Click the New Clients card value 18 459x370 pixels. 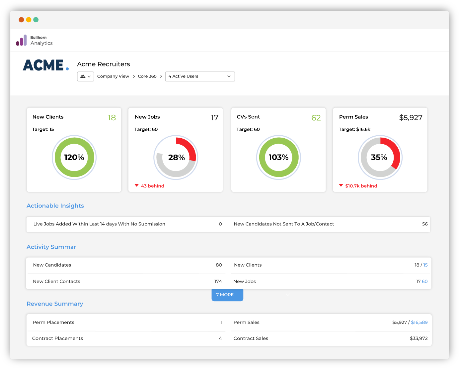click(112, 118)
